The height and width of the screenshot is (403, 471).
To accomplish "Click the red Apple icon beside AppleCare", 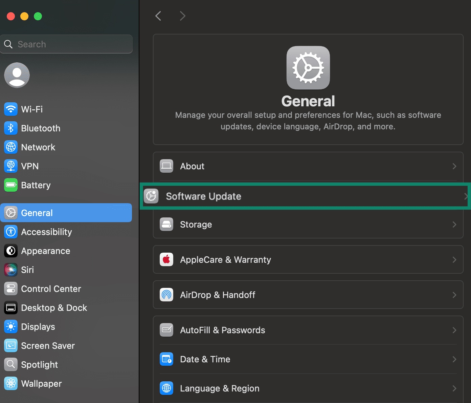I will click(166, 259).
